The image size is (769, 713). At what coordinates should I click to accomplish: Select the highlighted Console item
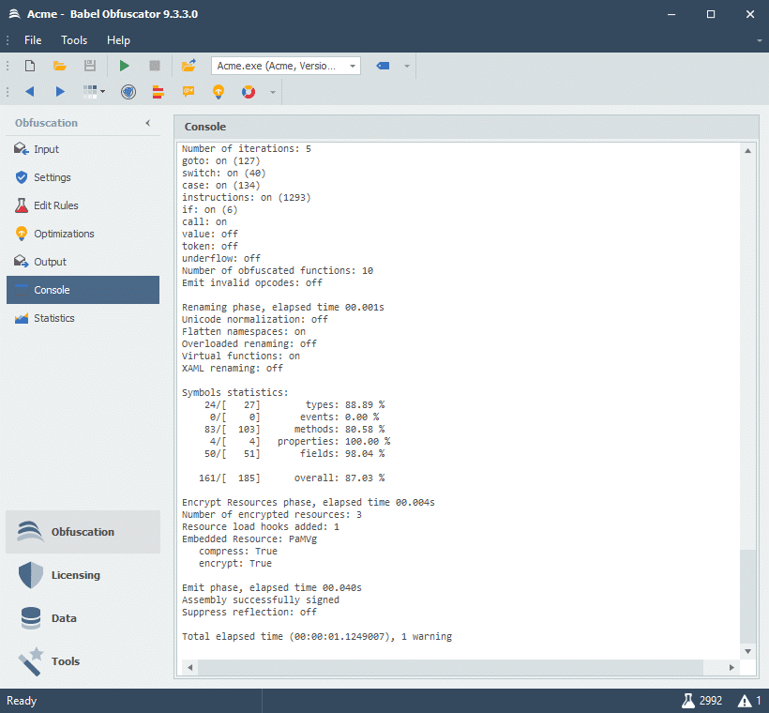(83, 290)
